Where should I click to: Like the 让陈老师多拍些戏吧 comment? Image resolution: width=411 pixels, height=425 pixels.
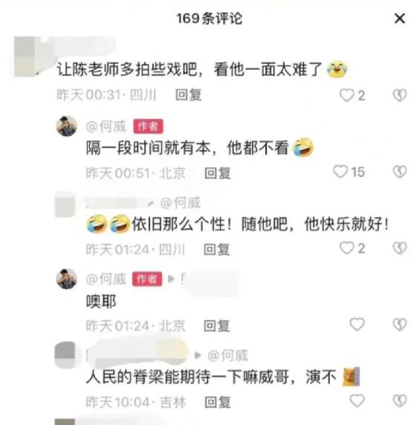coord(347,95)
